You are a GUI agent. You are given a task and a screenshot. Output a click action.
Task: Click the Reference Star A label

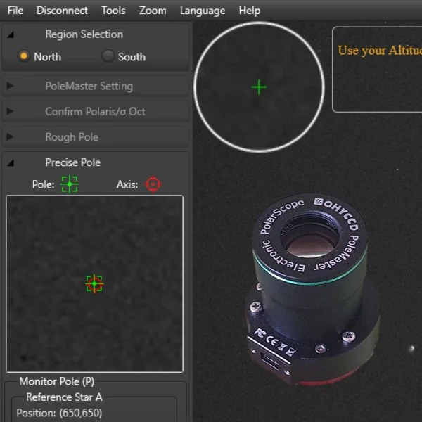[x=64, y=397]
